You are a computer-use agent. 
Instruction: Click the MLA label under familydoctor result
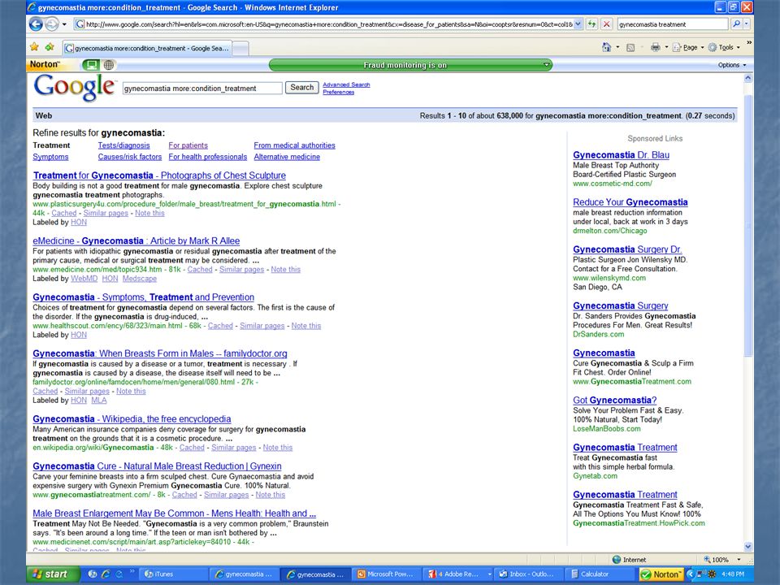99,401
